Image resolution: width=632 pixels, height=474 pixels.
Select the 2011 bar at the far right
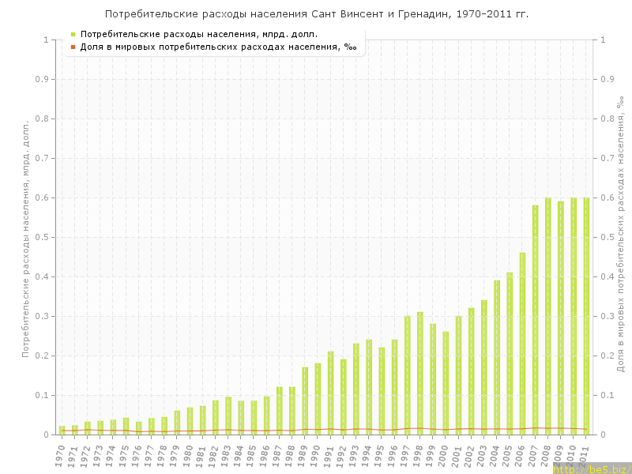tap(586, 316)
